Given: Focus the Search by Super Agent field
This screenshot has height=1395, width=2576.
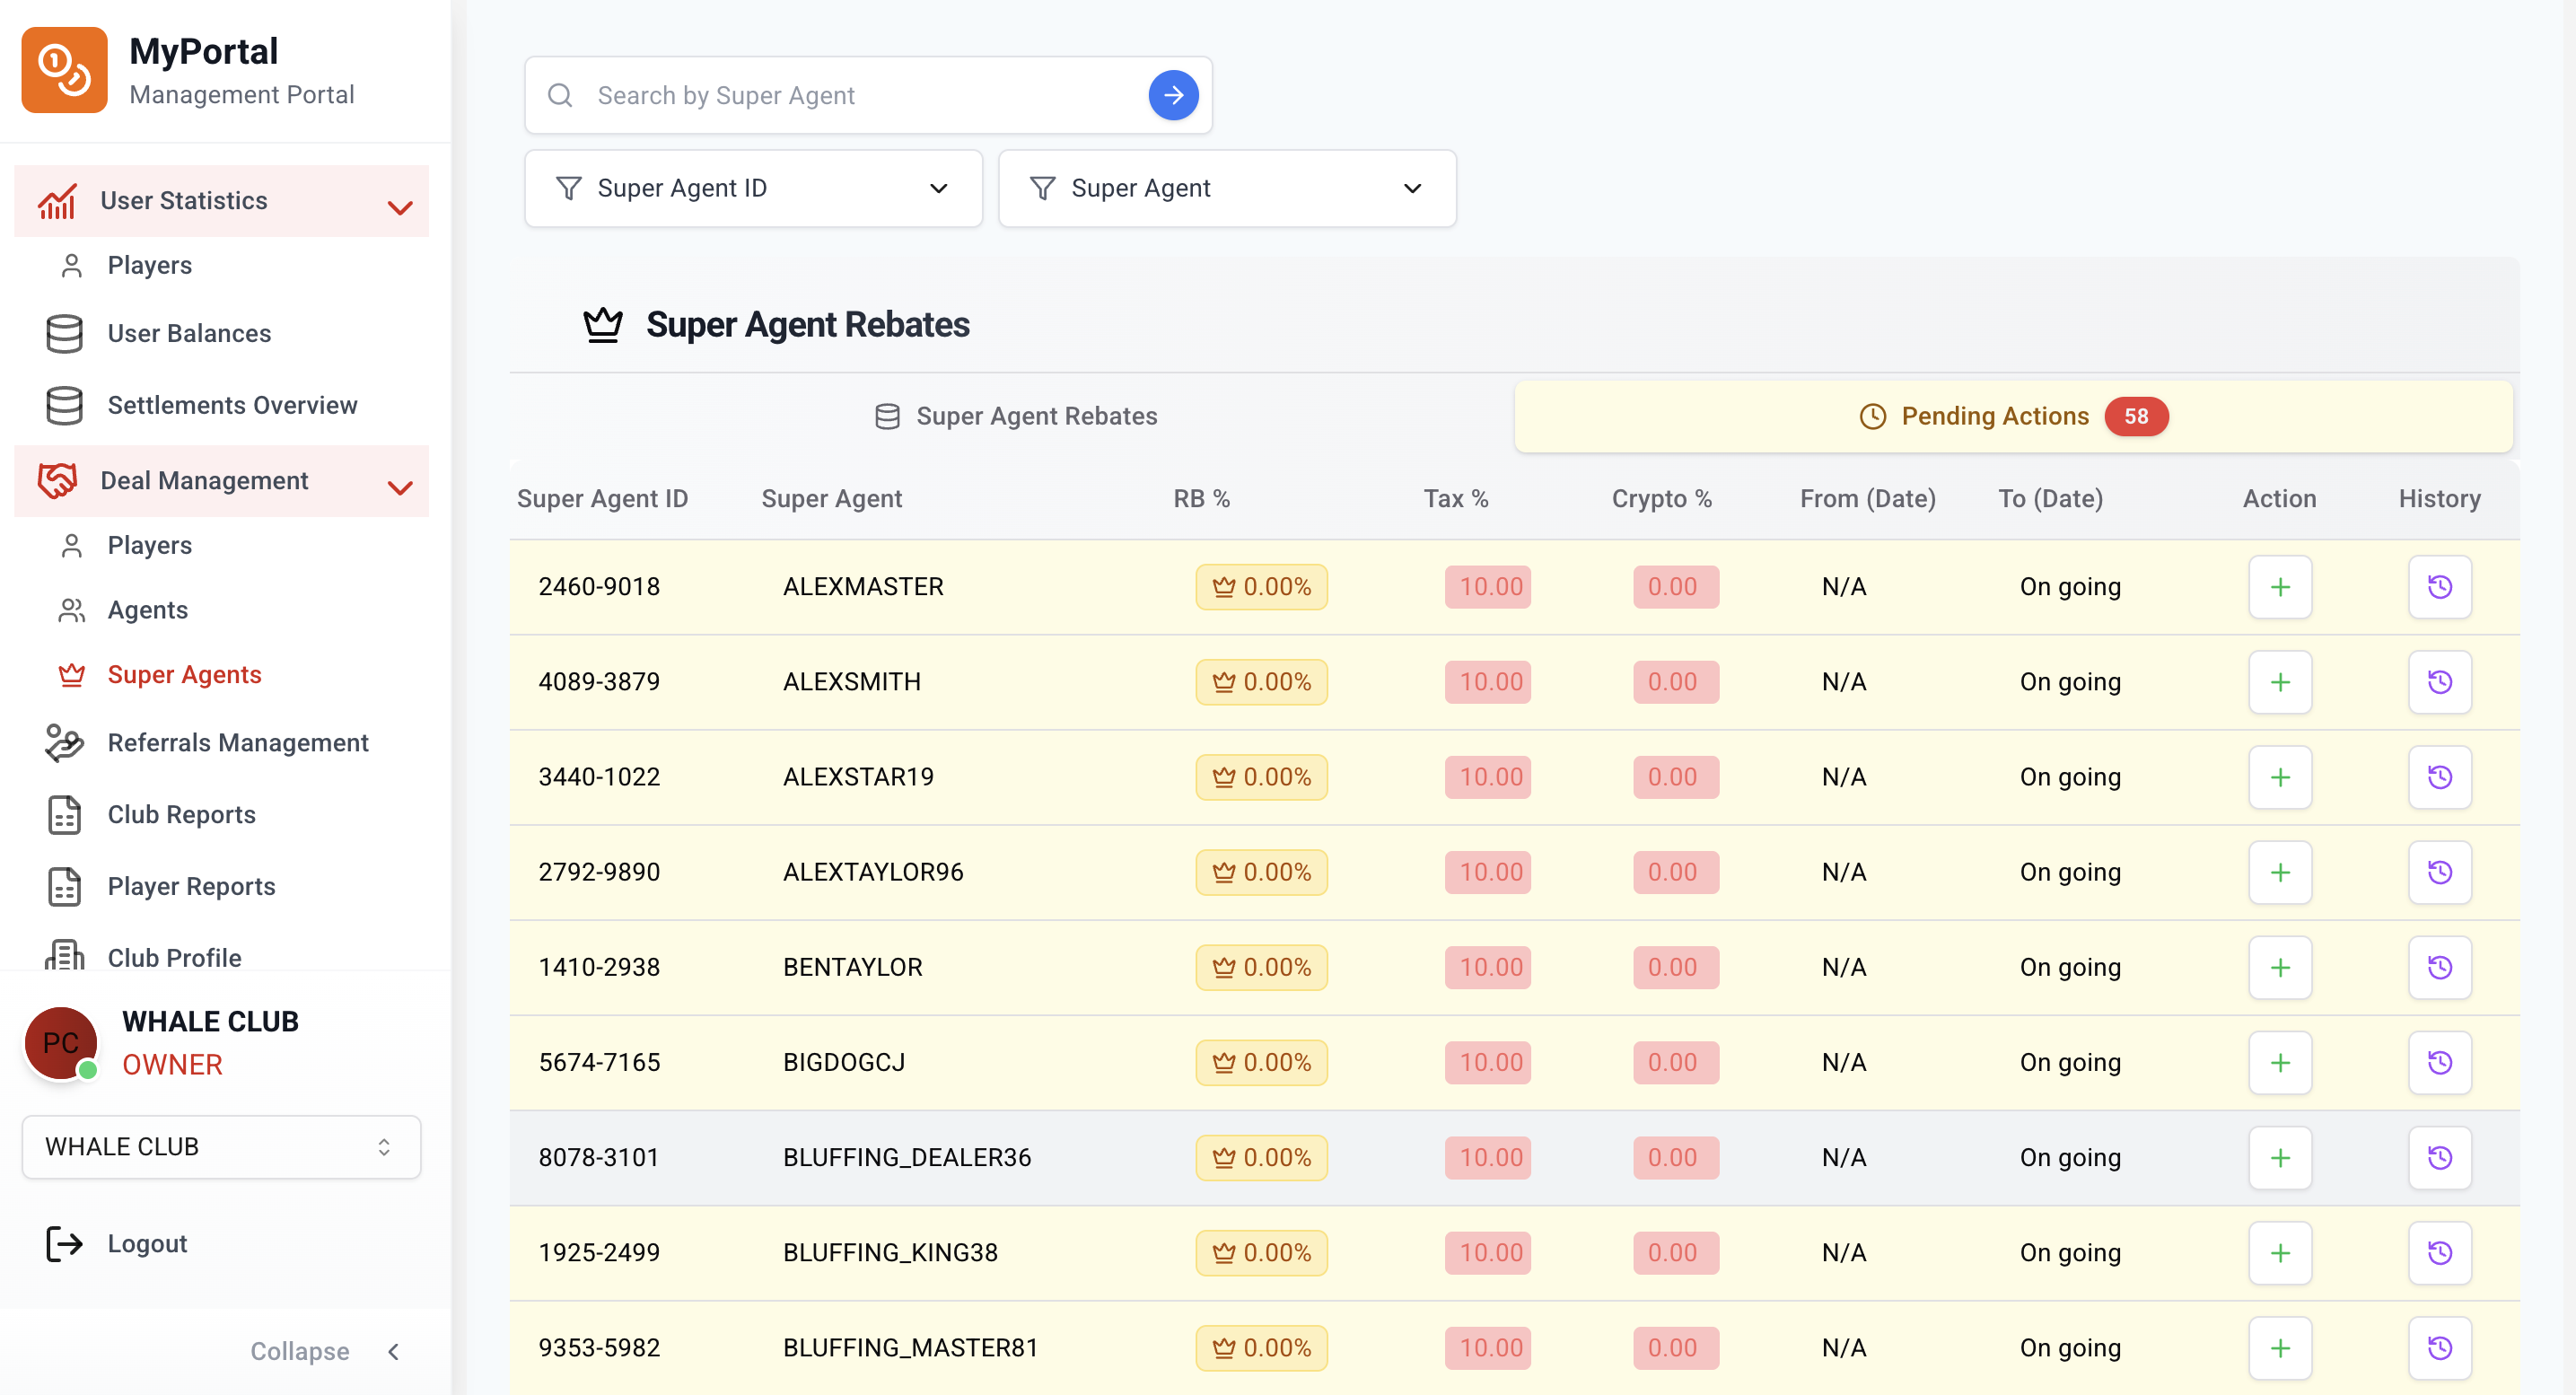Looking at the screenshot, I should click(860, 95).
